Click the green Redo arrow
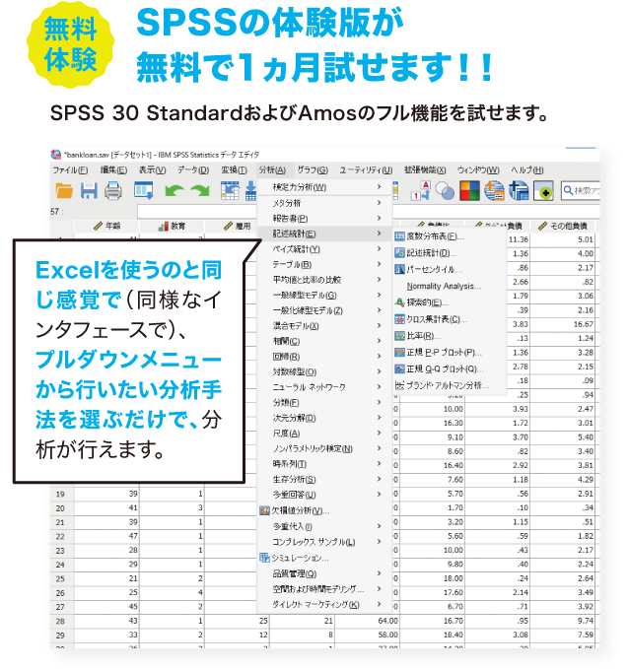This screenshot has height=669, width=629. [x=200, y=190]
